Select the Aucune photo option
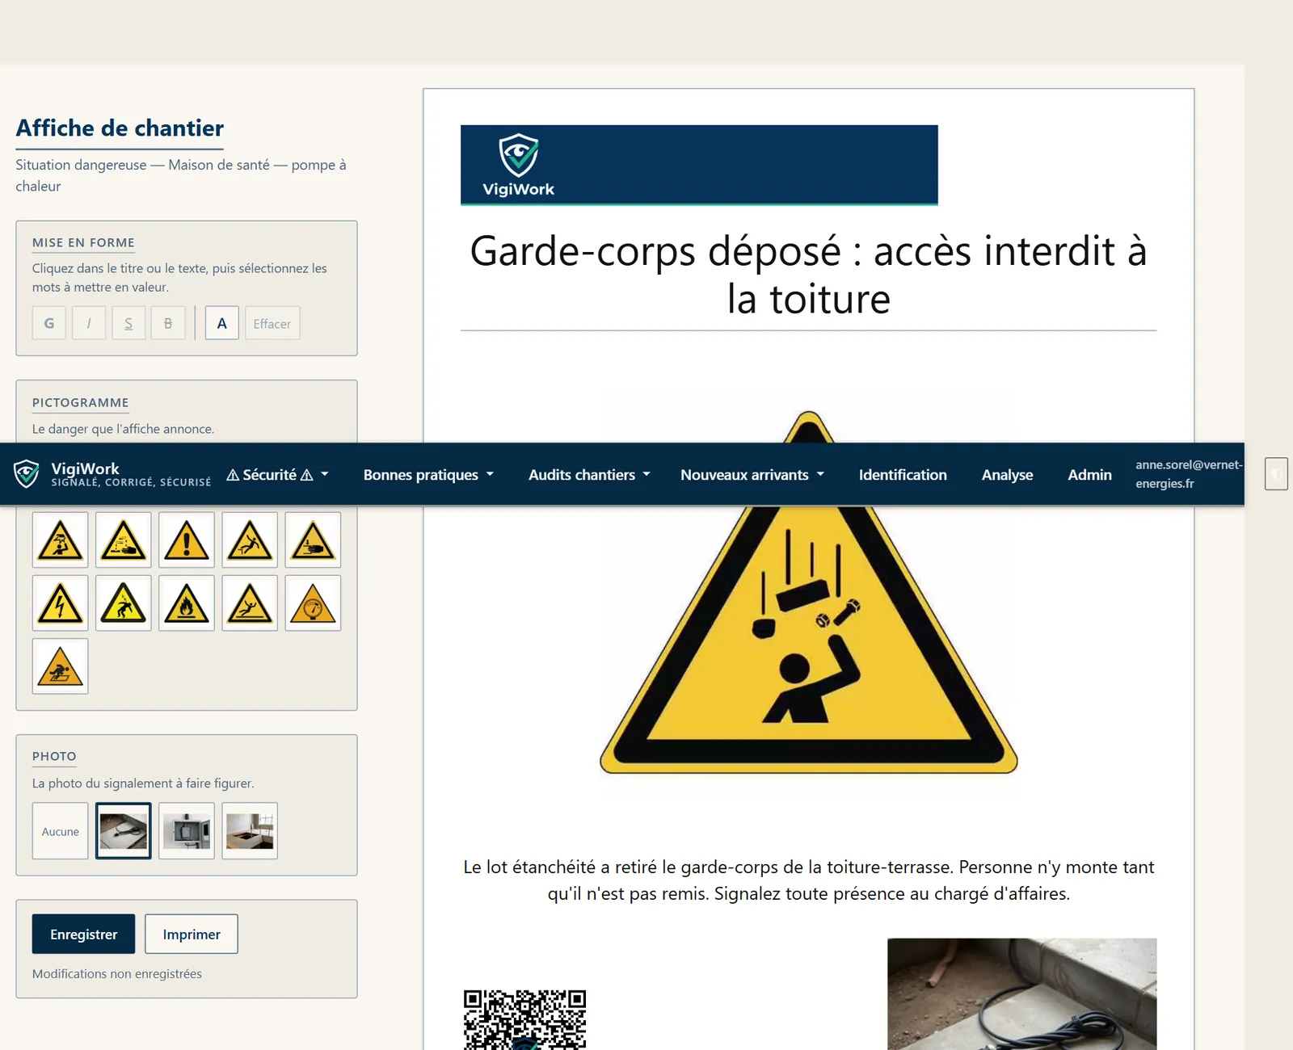The image size is (1293, 1050). click(61, 831)
